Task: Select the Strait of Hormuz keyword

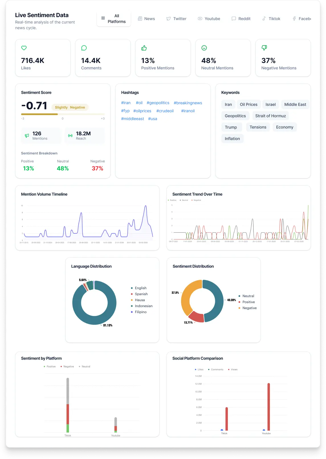Action: [x=270, y=116]
